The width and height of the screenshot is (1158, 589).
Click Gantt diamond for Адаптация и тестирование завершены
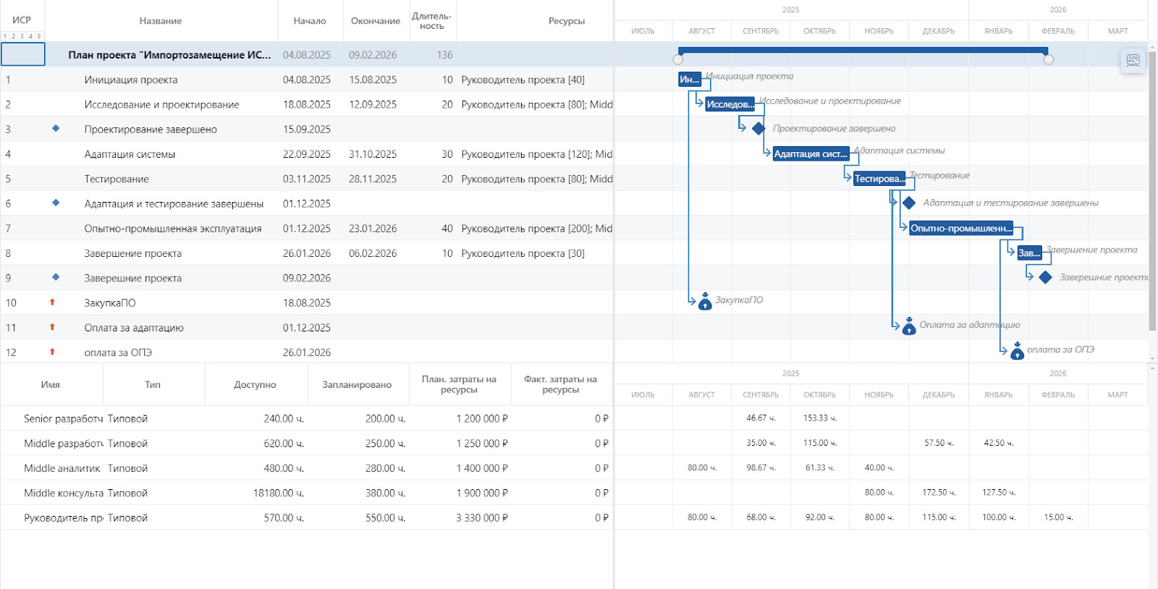[909, 203]
